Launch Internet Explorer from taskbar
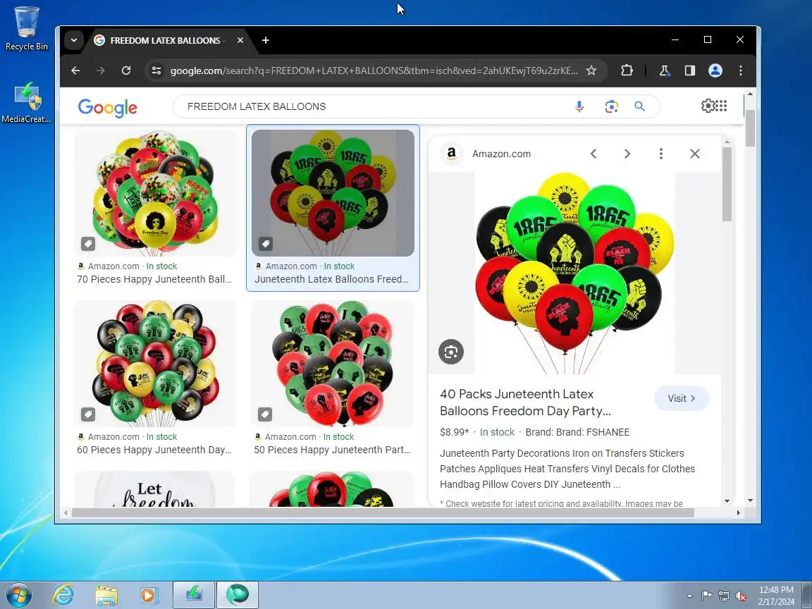The height and width of the screenshot is (609, 812). (x=63, y=595)
